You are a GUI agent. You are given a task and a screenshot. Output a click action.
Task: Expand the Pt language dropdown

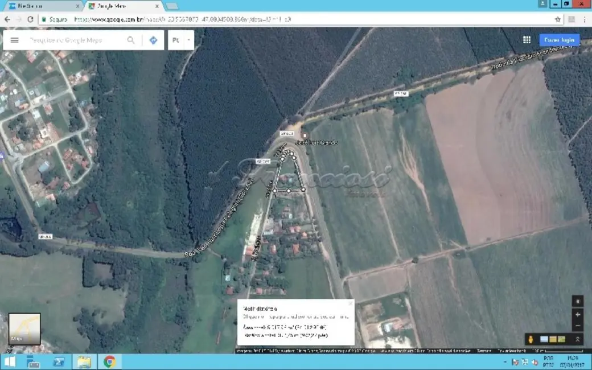coord(189,40)
